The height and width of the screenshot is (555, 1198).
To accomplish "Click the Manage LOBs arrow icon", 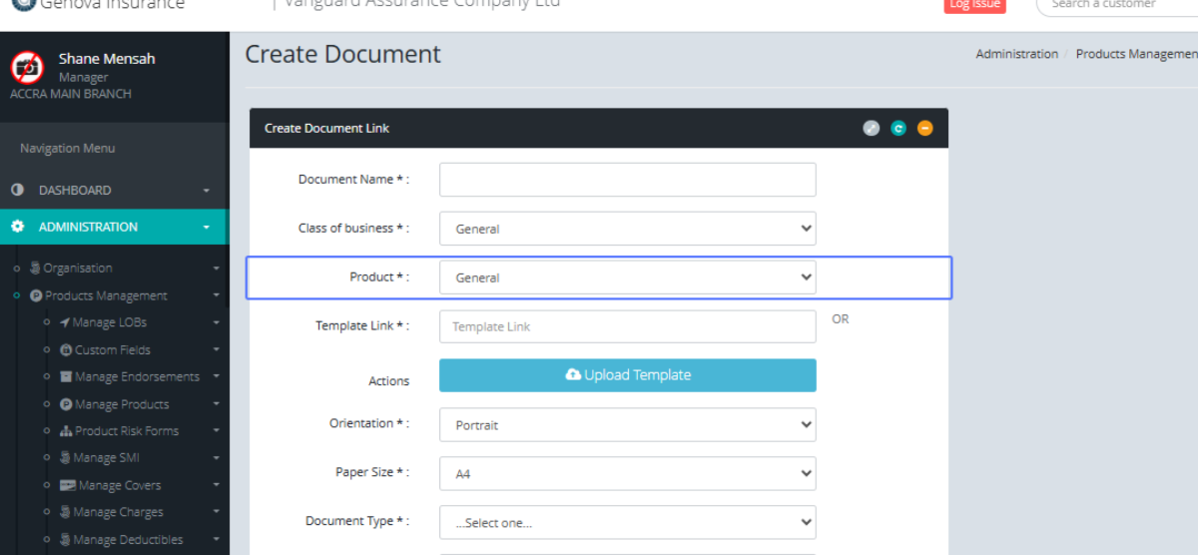I will pos(65,322).
